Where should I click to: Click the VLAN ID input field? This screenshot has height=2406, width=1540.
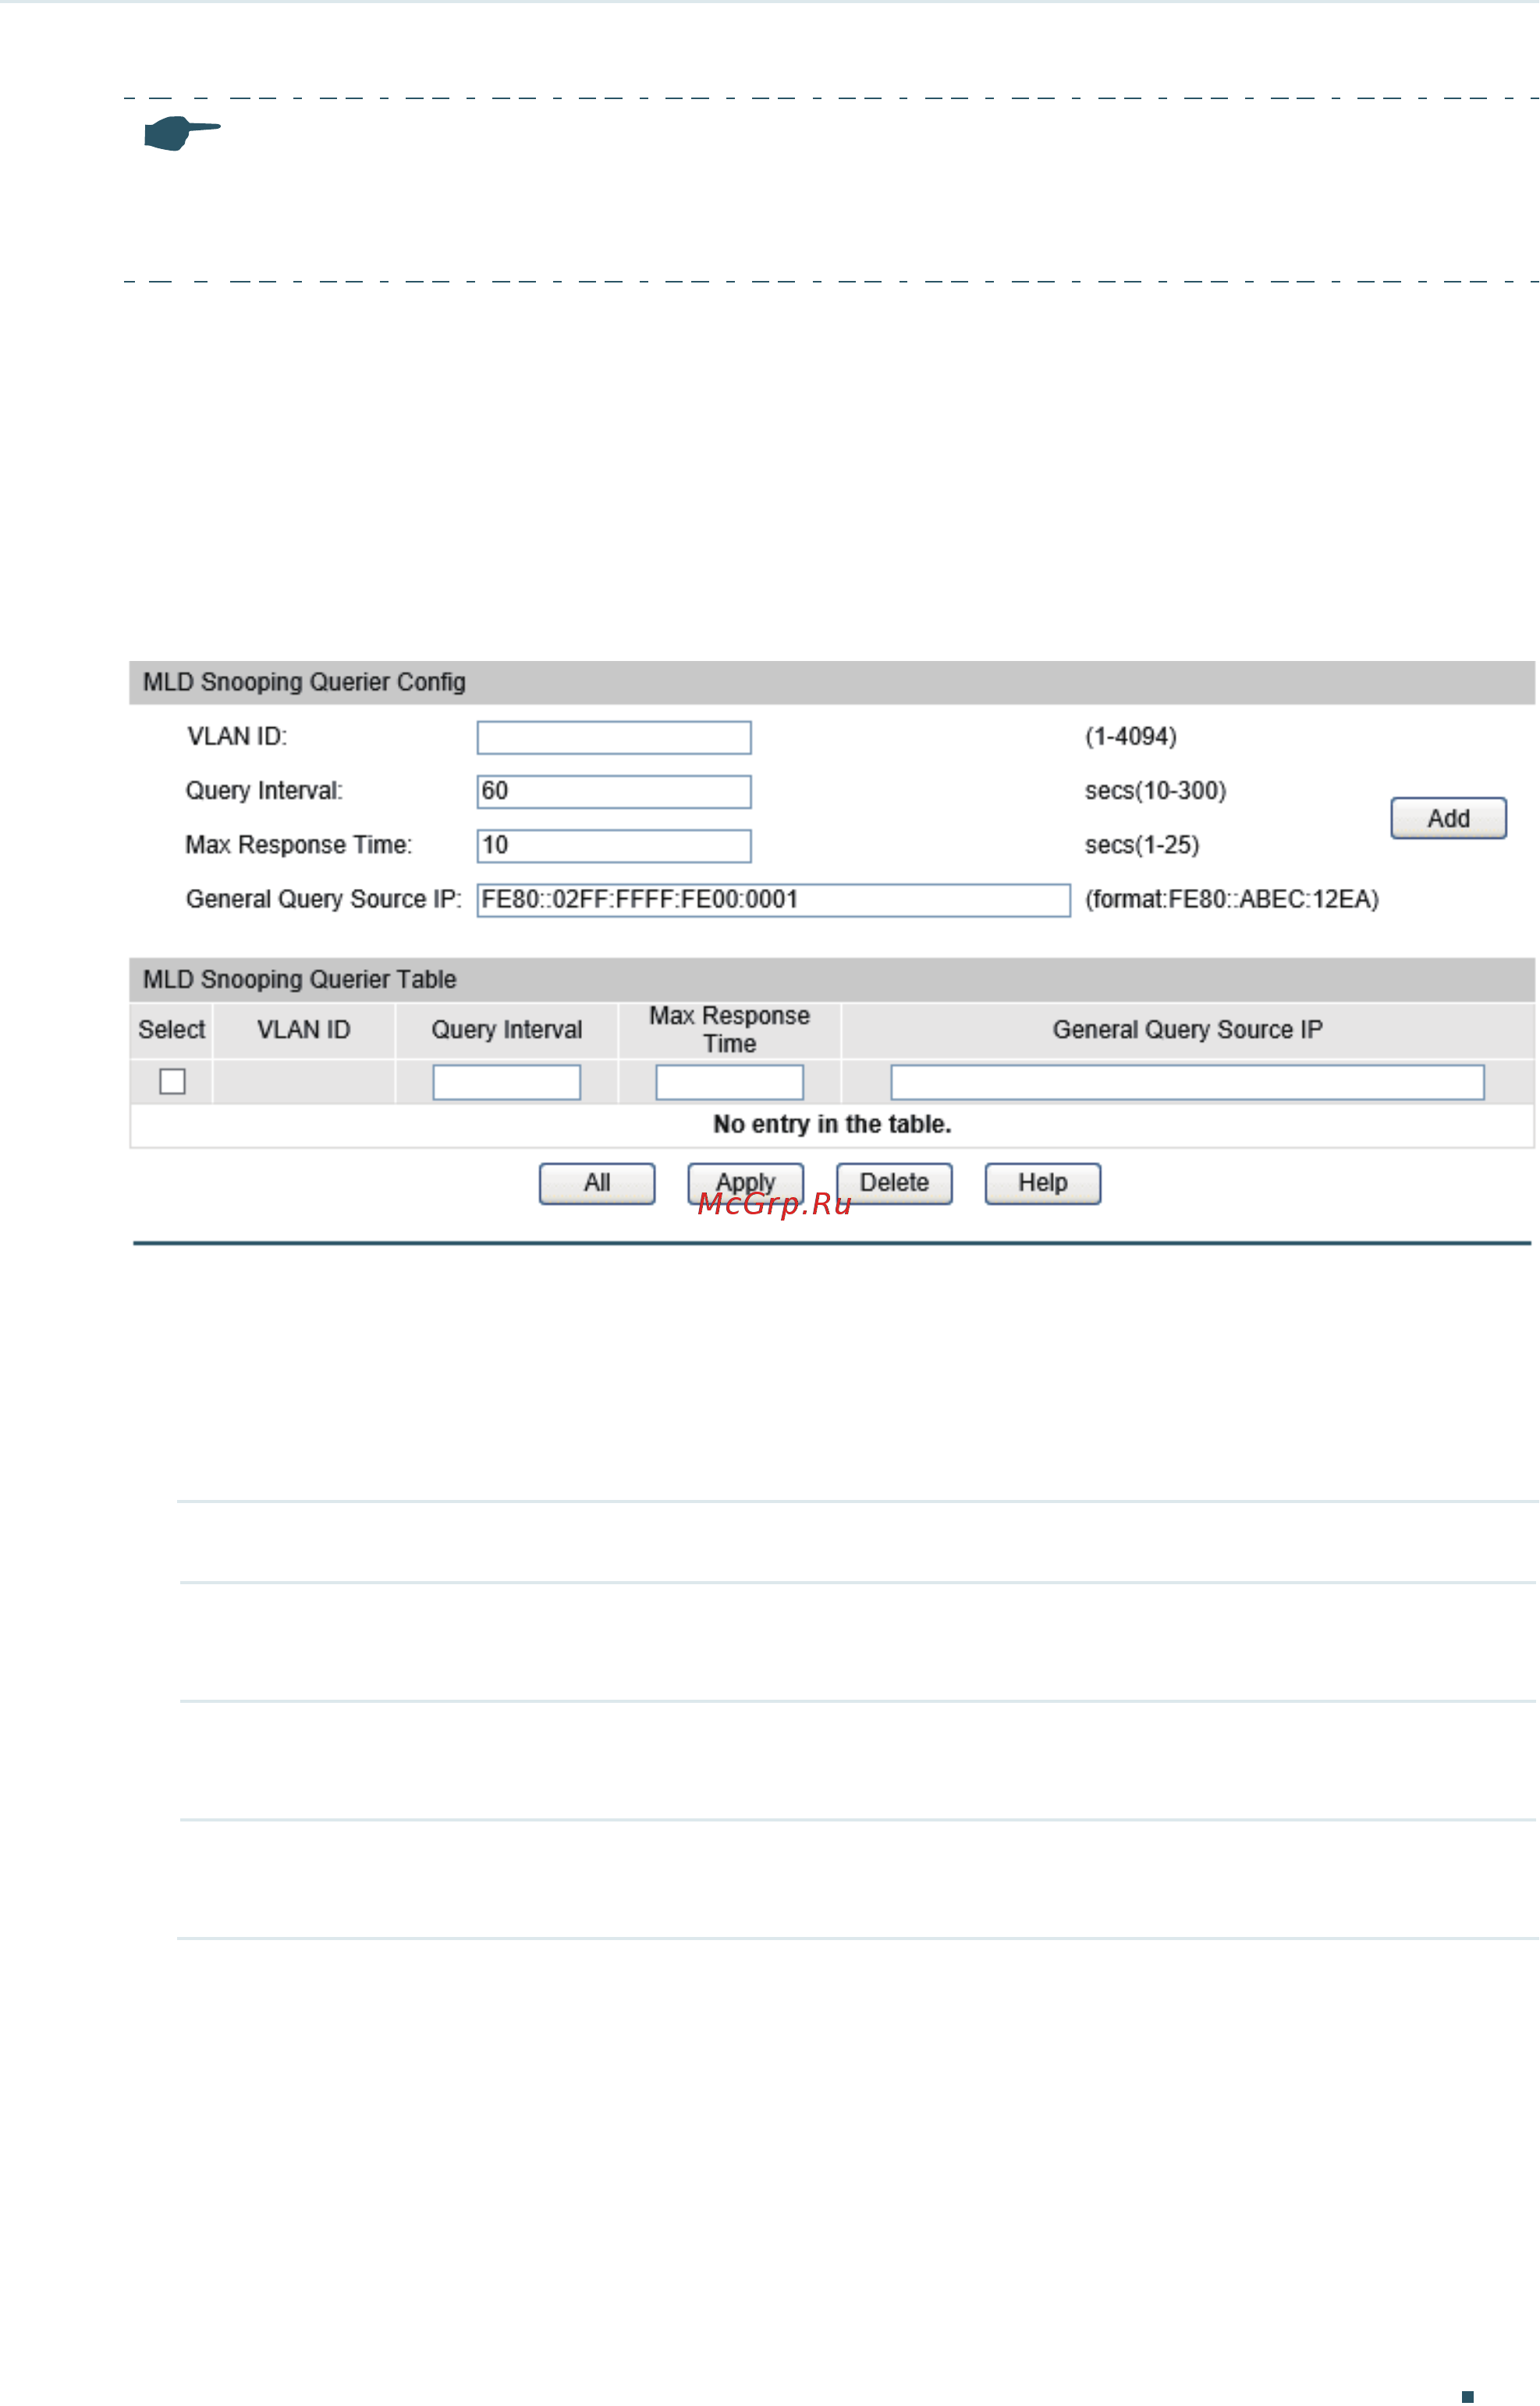point(614,738)
